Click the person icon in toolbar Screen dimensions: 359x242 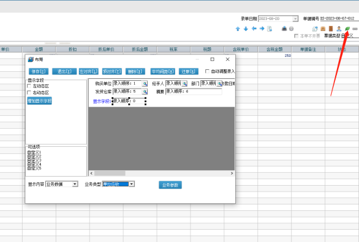(339, 28)
